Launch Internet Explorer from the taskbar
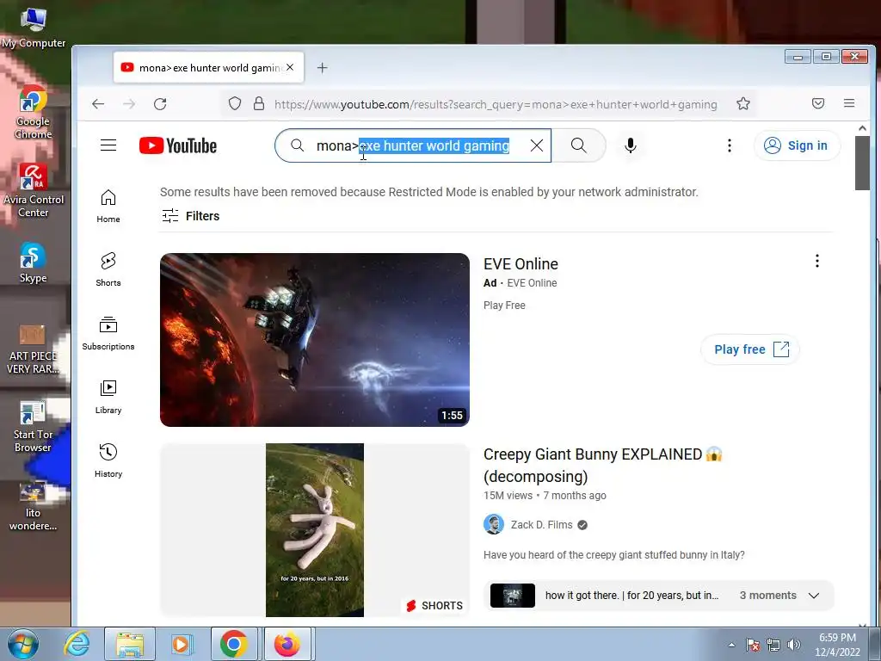Screen dimensions: 881x661 click(77, 644)
